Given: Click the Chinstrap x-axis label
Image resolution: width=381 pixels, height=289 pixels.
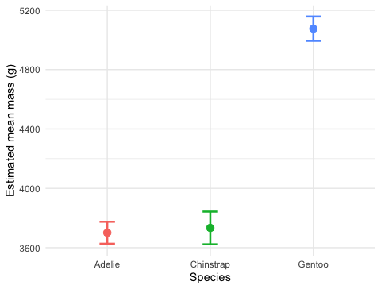Looking at the screenshot, I should pyautogui.click(x=210, y=264).
